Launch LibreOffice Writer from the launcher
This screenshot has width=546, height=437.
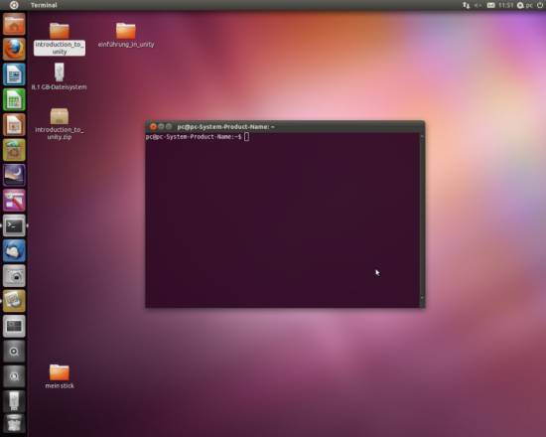click(14, 74)
